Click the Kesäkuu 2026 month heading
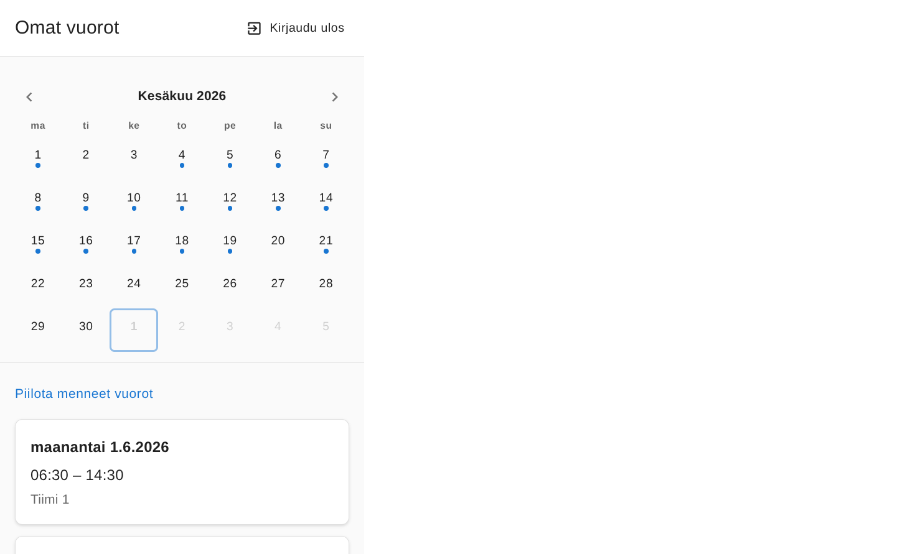 coord(182,96)
